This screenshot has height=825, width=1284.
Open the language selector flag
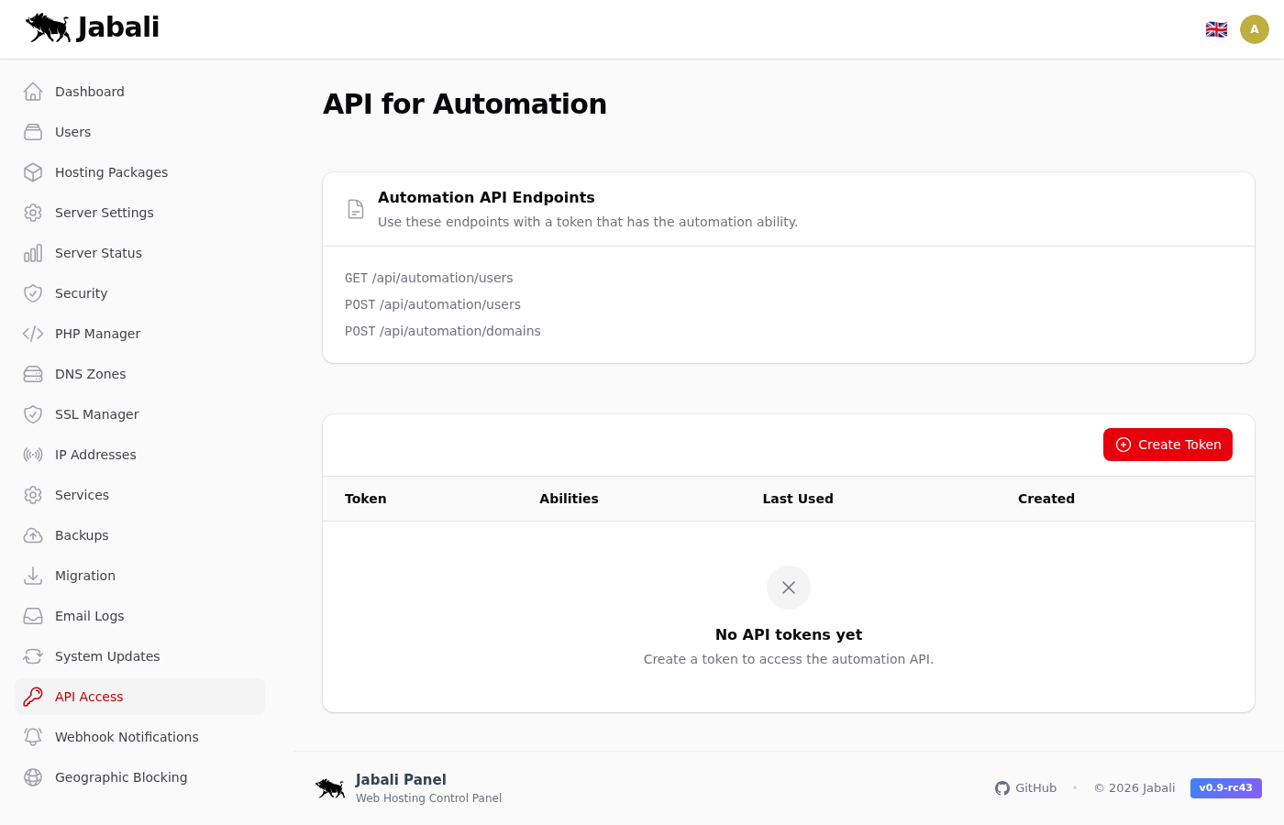[x=1216, y=29]
